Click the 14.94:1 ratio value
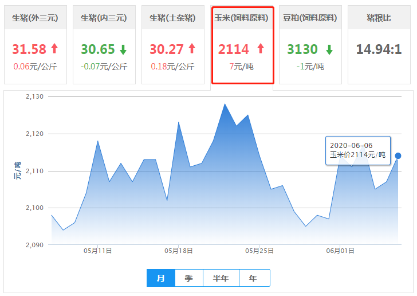 [379, 49]
